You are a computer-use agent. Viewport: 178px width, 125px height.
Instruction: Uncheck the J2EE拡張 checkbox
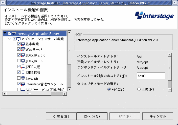19,72
